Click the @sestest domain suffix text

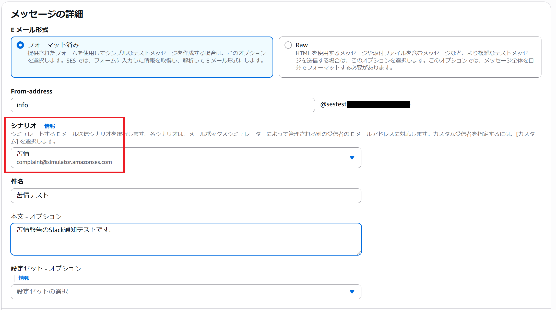click(333, 104)
